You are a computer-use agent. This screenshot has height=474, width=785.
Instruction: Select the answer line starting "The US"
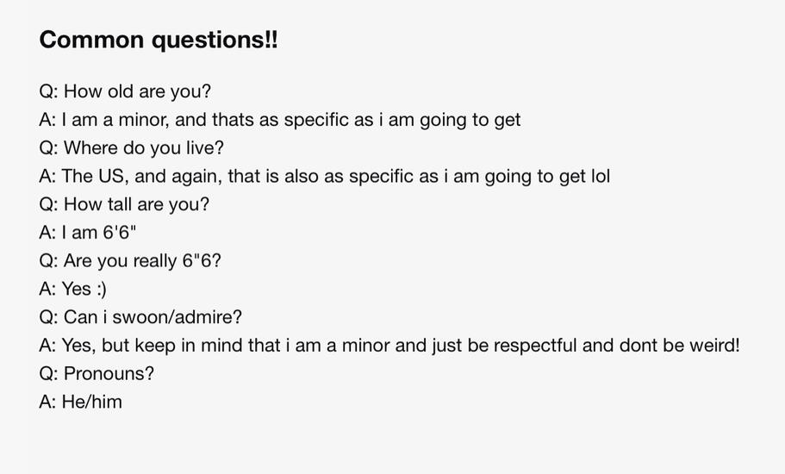point(324,177)
